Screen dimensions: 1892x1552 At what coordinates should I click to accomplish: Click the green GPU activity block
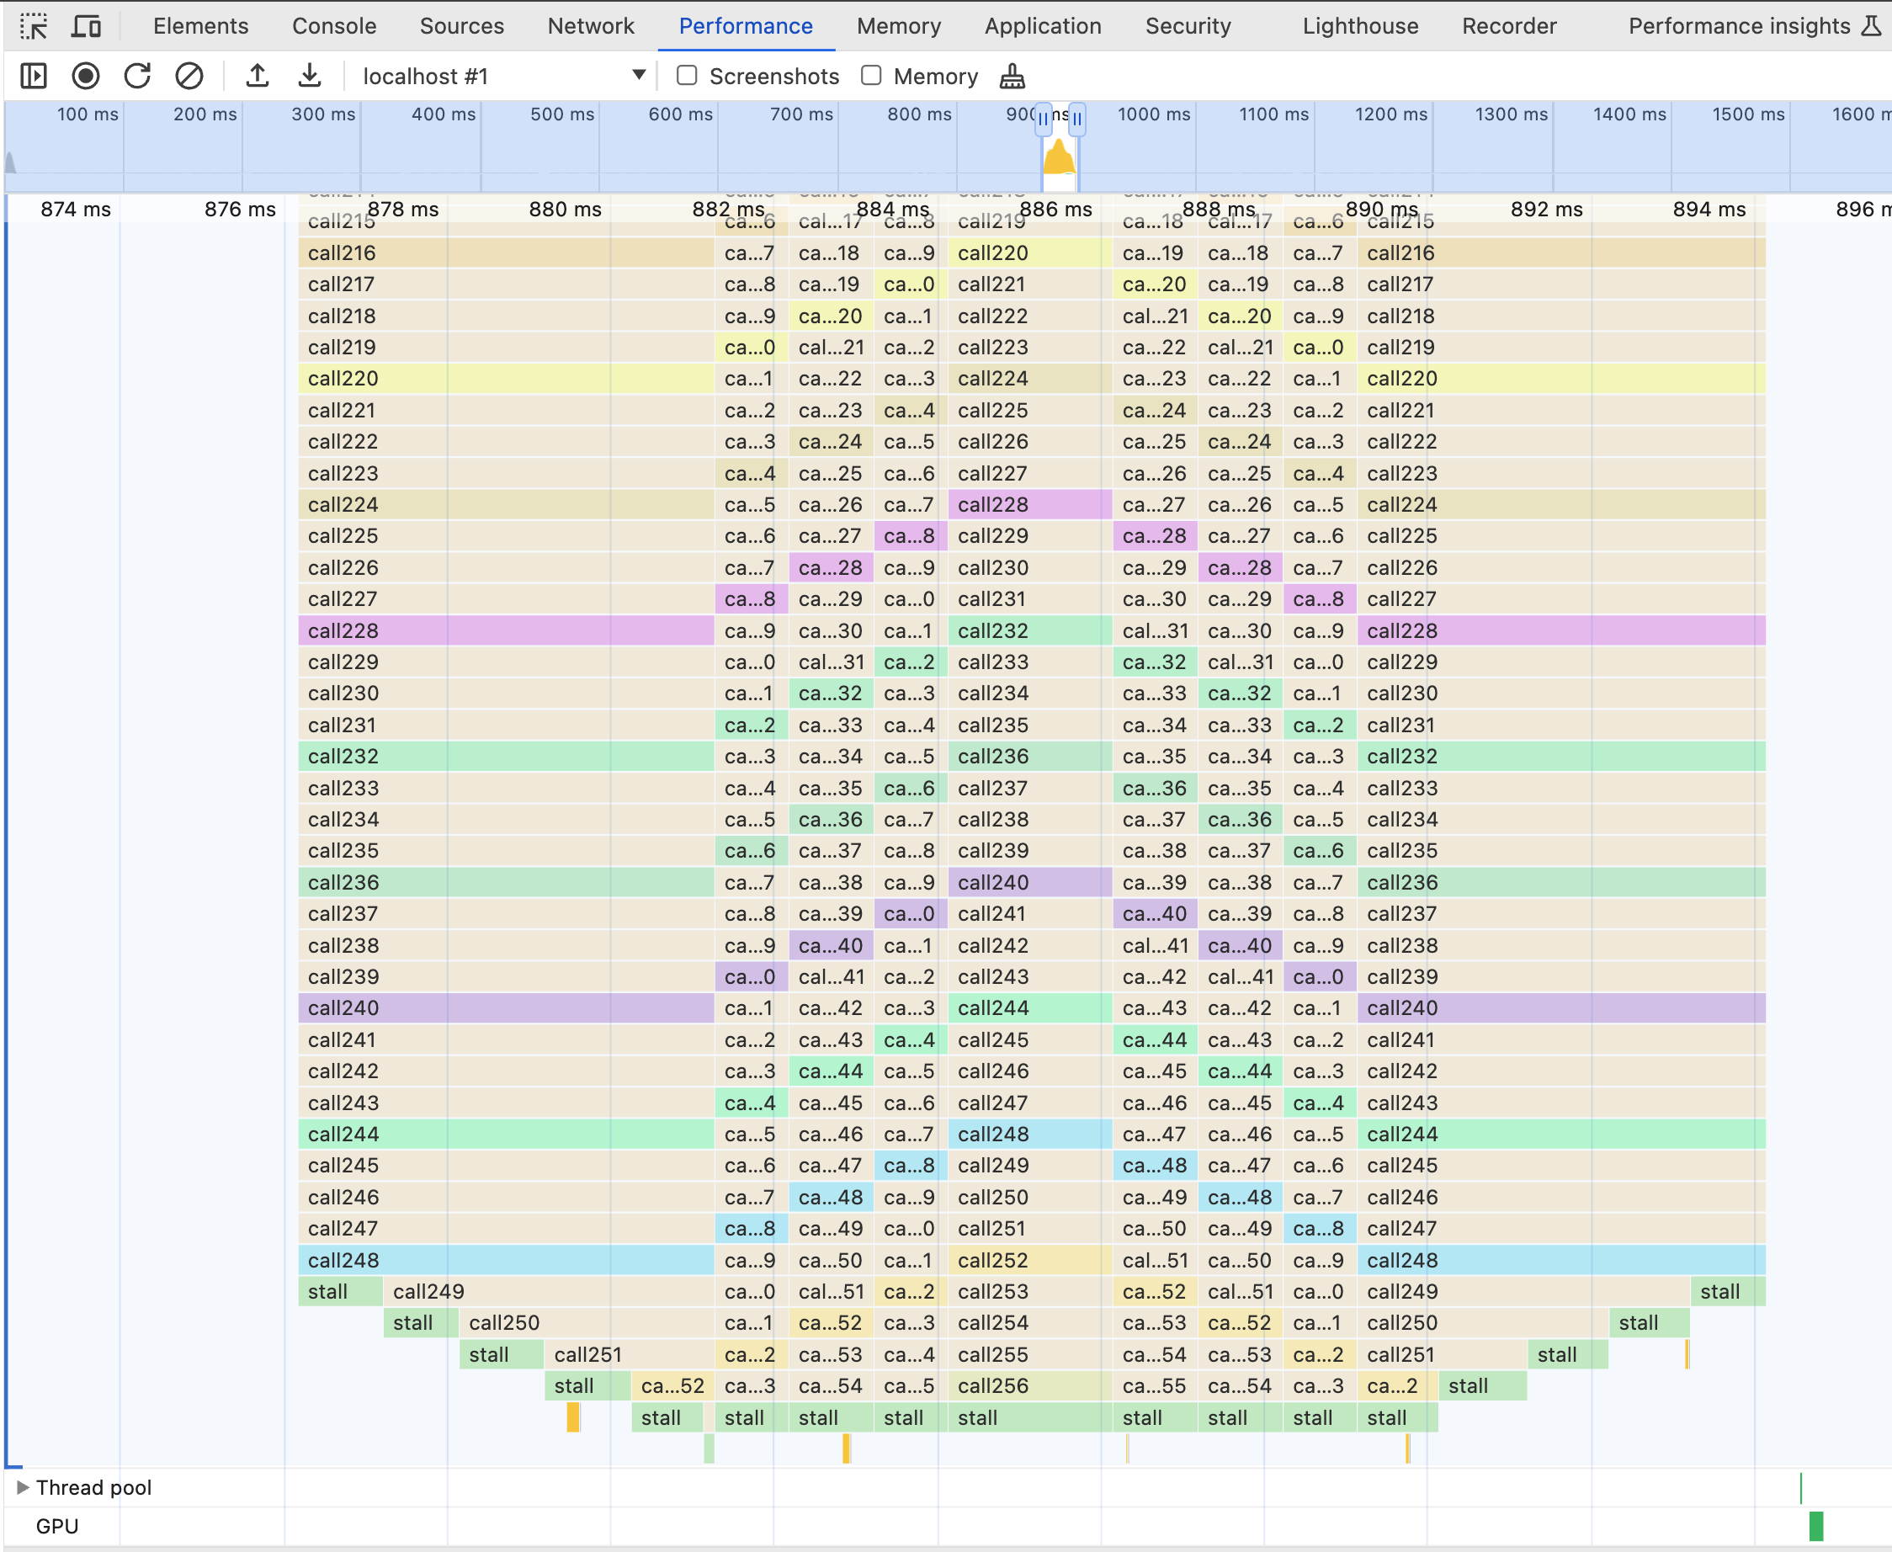click(1816, 1526)
